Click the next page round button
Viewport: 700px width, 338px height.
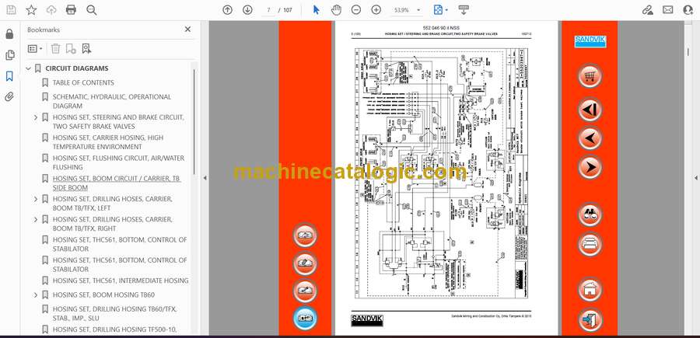[x=590, y=167]
